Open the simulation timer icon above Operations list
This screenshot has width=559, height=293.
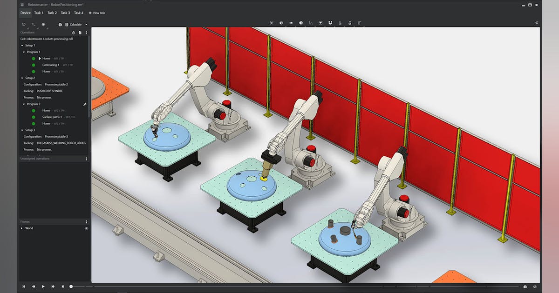pos(73,33)
